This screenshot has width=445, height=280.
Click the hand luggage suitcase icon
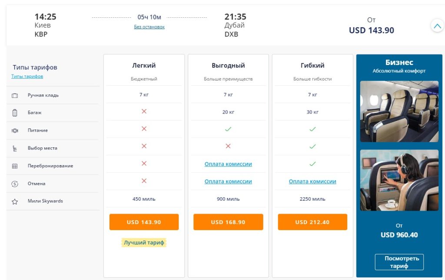[15, 95]
